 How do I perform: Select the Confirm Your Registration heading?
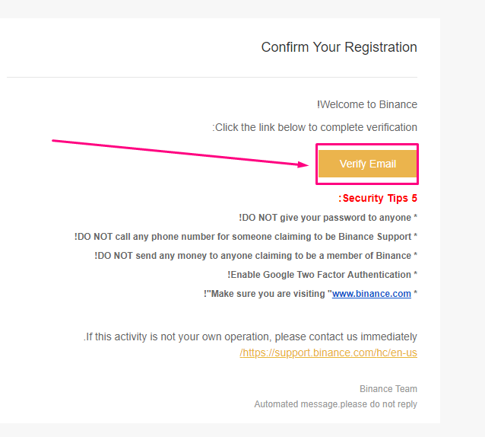(x=339, y=47)
